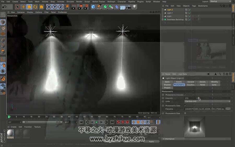The height and width of the screenshot is (147, 235).
Task: Select Polygons mode in left sidebar
Action: (x=3, y=52)
